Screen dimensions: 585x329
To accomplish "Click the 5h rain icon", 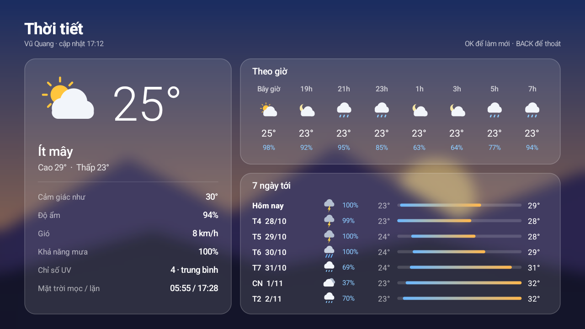I will [x=495, y=110].
